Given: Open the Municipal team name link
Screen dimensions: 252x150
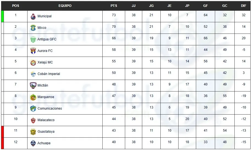Looking at the screenshot, I should tap(45, 16).
